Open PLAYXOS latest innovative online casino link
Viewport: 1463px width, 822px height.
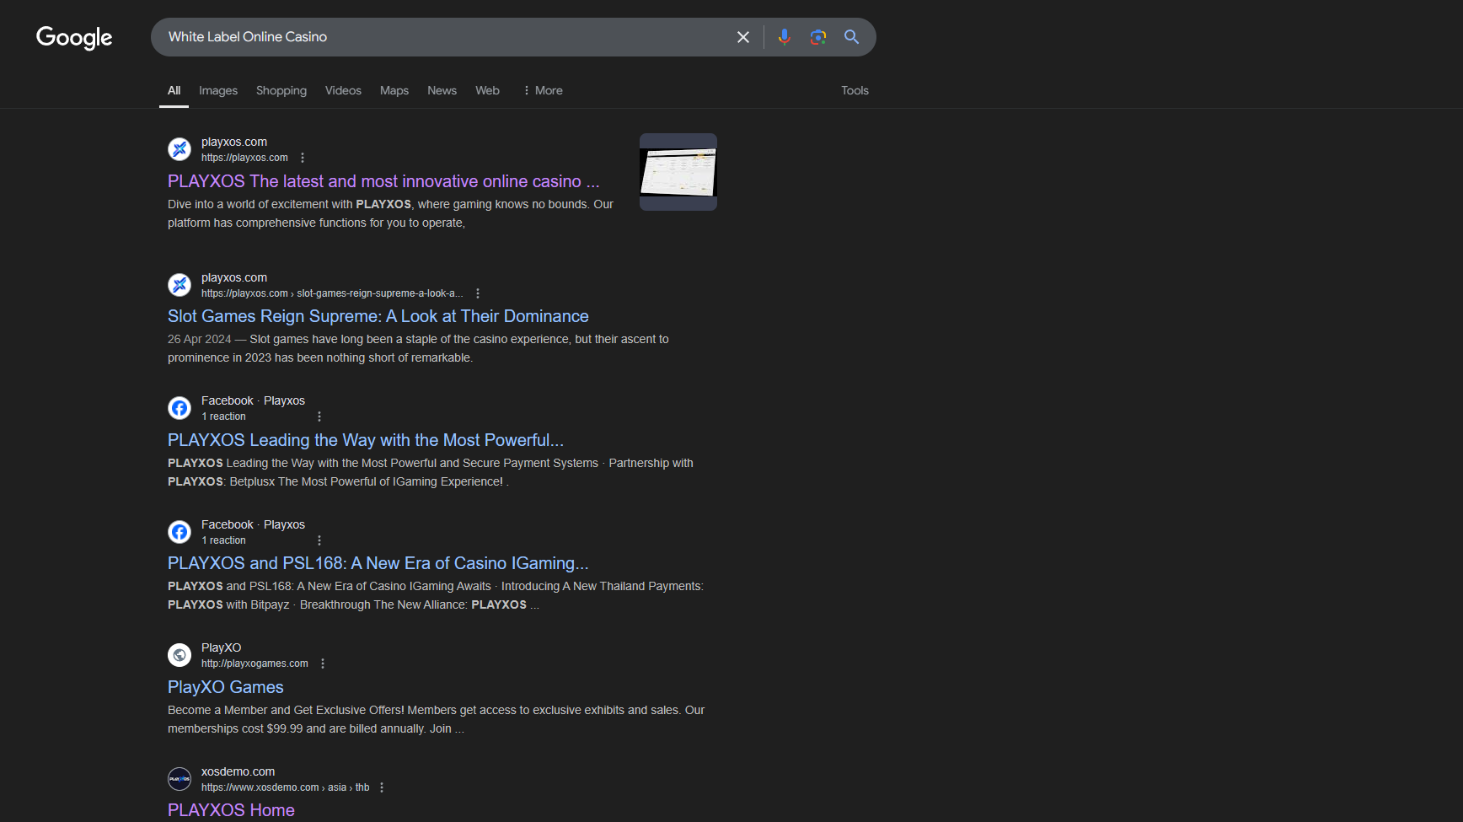coord(383,181)
